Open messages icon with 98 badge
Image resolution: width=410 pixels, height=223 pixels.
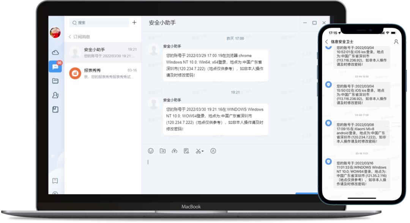[55, 66]
